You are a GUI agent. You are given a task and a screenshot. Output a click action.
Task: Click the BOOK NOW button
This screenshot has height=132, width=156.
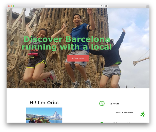(78, 58)
